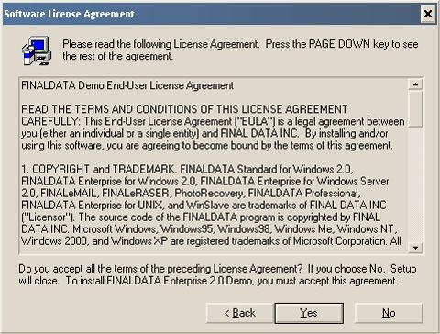Viewport: 440px width, 334px height.
Task: Close the Software License Agreement dialog
Action: pyautogui.click(x=428, y=14)
